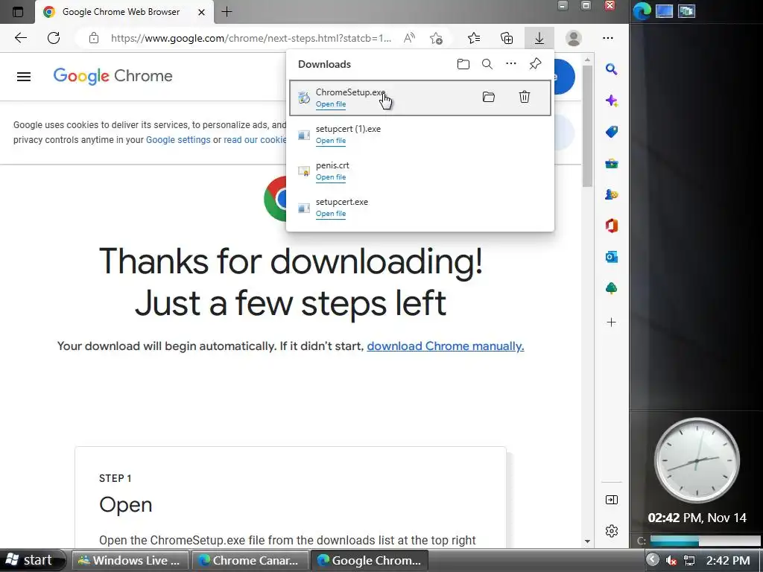Image resolution: width=763 pixels, height=572 pixels.
Task: Open sidebar settings gear icon
Action: 612,530
